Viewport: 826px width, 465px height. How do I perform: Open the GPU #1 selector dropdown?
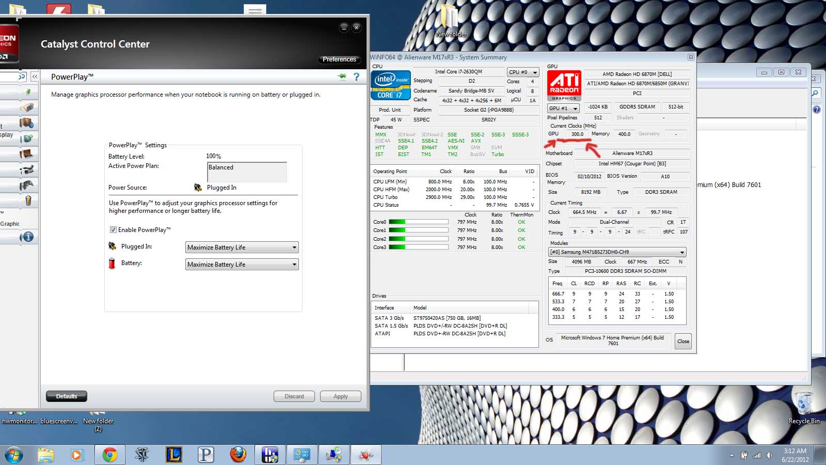point(563,108)
